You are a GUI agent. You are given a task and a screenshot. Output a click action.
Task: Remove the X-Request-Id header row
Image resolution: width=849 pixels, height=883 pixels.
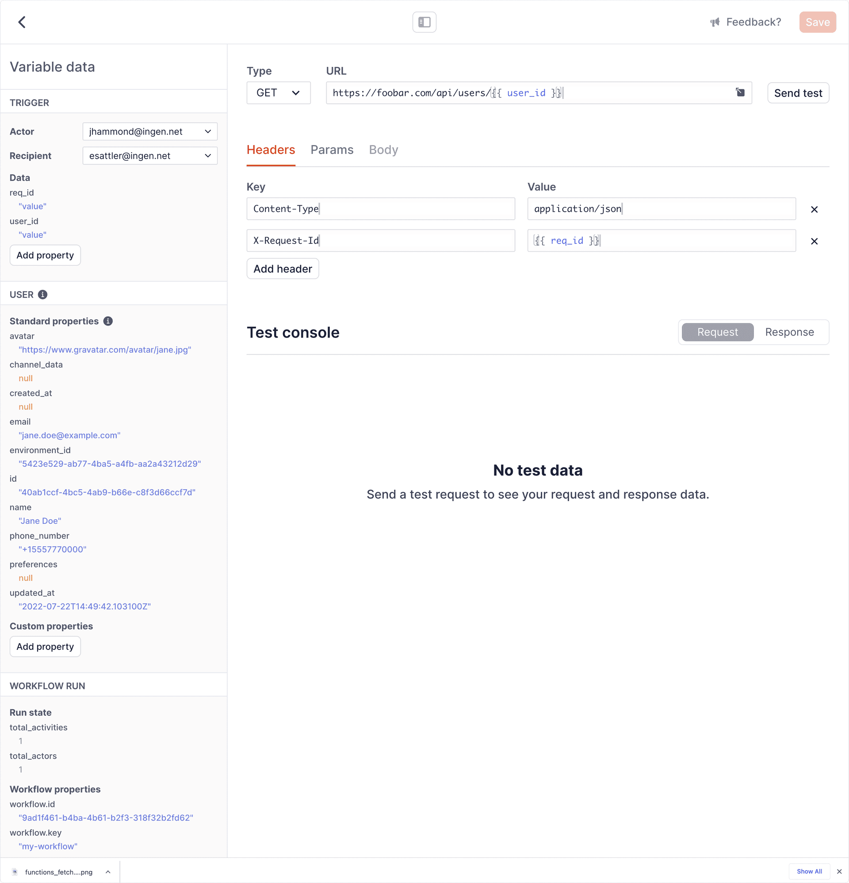(x=815, y=242)
